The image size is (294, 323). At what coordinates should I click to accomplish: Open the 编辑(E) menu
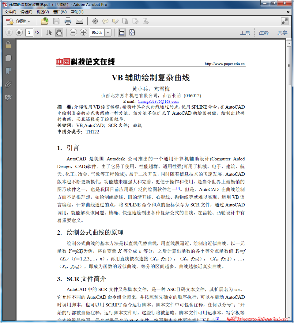coord(26,12)
